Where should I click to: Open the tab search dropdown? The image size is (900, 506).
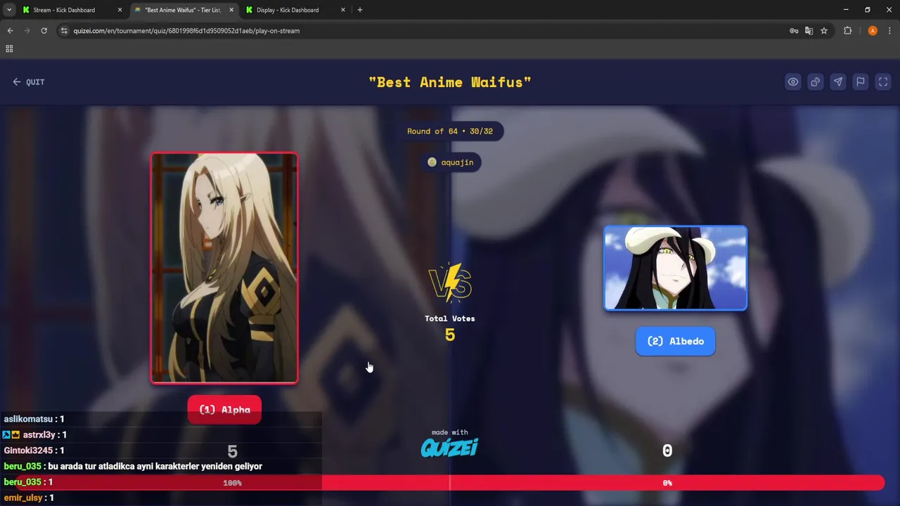[8, 10]
